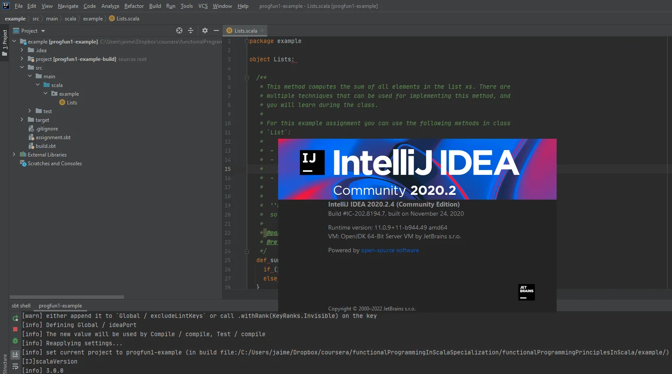The height and width of the screenshot is (374, 672).
Task: Click the scala source folder icon
Action: pyautogui.click(x=47, y=85)
